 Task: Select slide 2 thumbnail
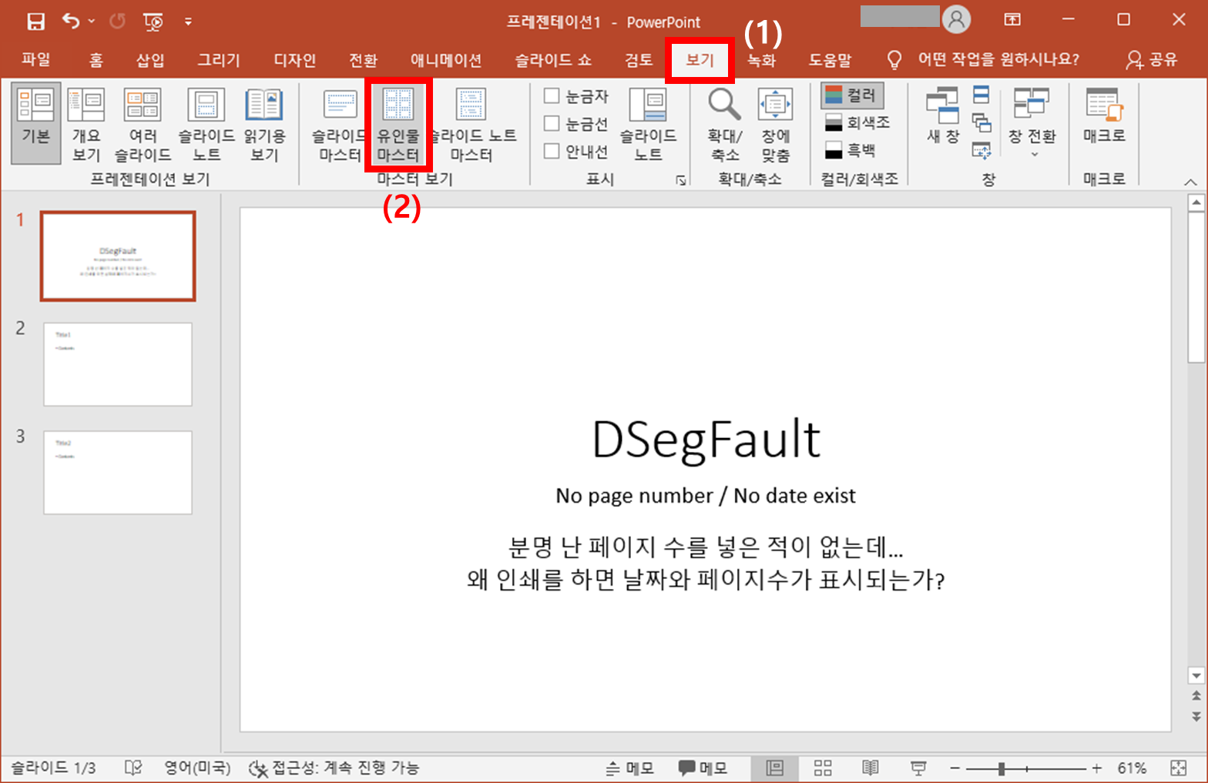tap(118, 364)
